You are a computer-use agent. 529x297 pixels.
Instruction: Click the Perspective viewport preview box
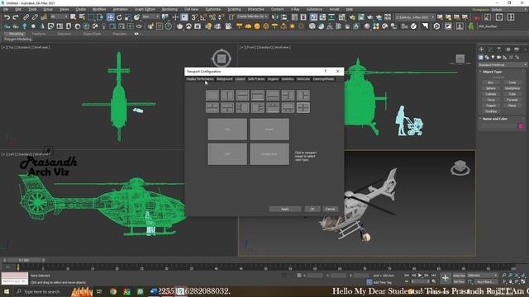click(269, 154)
